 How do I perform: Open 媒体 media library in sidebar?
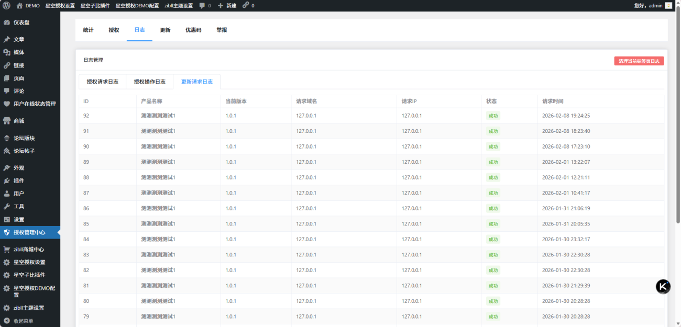click(19, 52)
